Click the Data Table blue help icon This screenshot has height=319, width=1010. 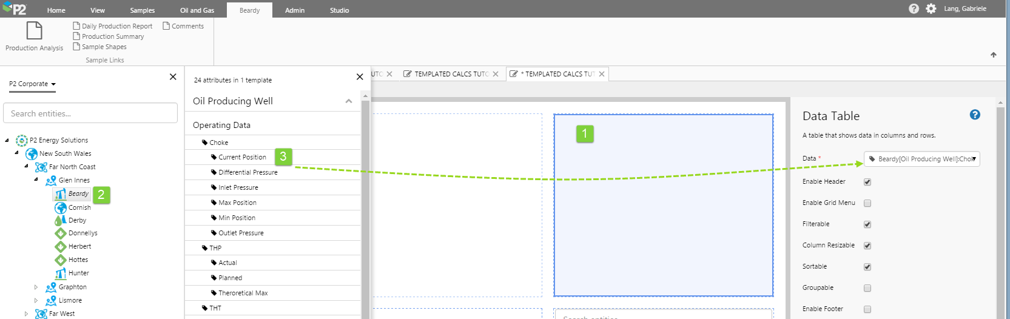(975, 115)
